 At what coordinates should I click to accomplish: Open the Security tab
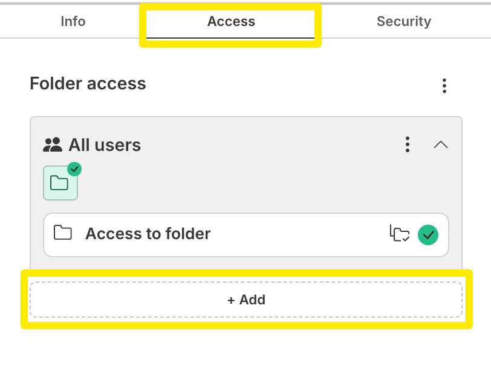point(403,22)
